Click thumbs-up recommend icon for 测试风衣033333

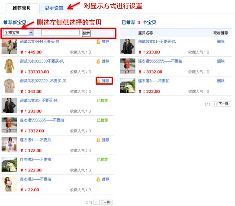[98, 61]
